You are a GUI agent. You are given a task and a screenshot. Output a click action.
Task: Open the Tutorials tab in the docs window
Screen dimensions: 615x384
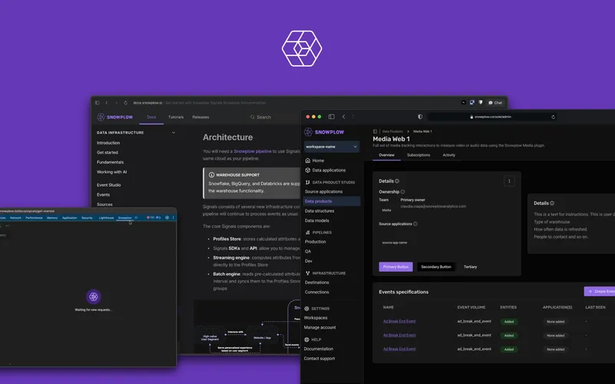pyautogui.click(x=176, y=118)
